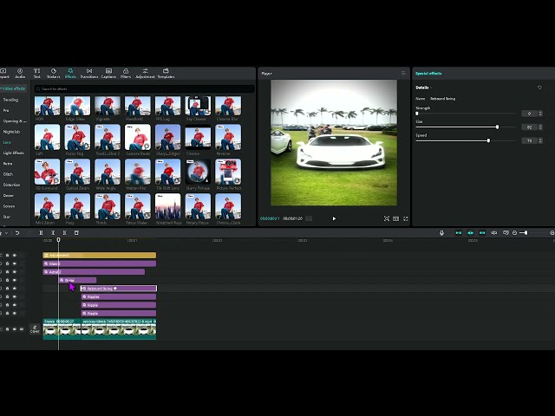
Task: Toggle the preview axis icon
Action: point(494,233)
